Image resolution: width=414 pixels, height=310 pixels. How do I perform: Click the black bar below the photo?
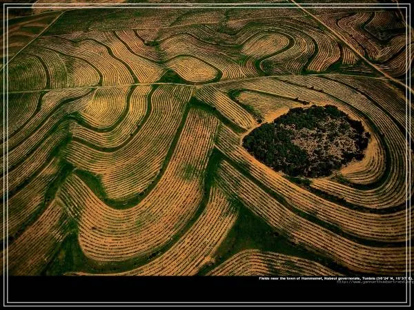(x=138, y=289)
